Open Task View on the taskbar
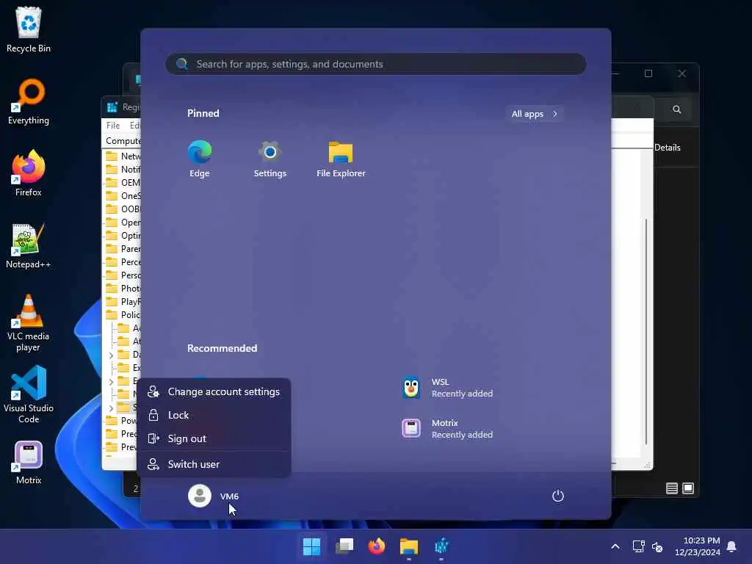This screenshot has width=752, height=564. coord(344,546)
